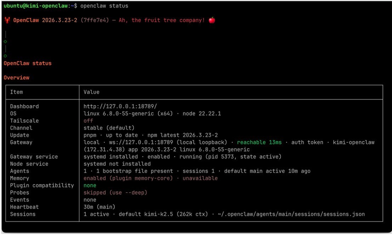This screenshot has height=235, width=392.
Task: Click the orange 'Overview' heading
Action: coord(17,78)
